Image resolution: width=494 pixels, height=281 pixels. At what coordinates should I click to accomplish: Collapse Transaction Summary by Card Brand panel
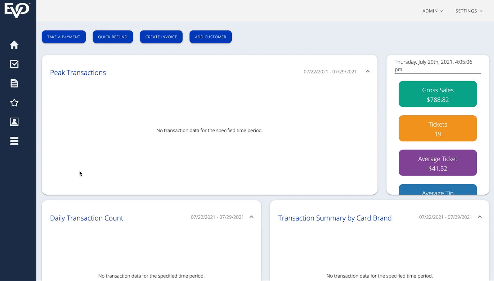(x=480, y=217)
